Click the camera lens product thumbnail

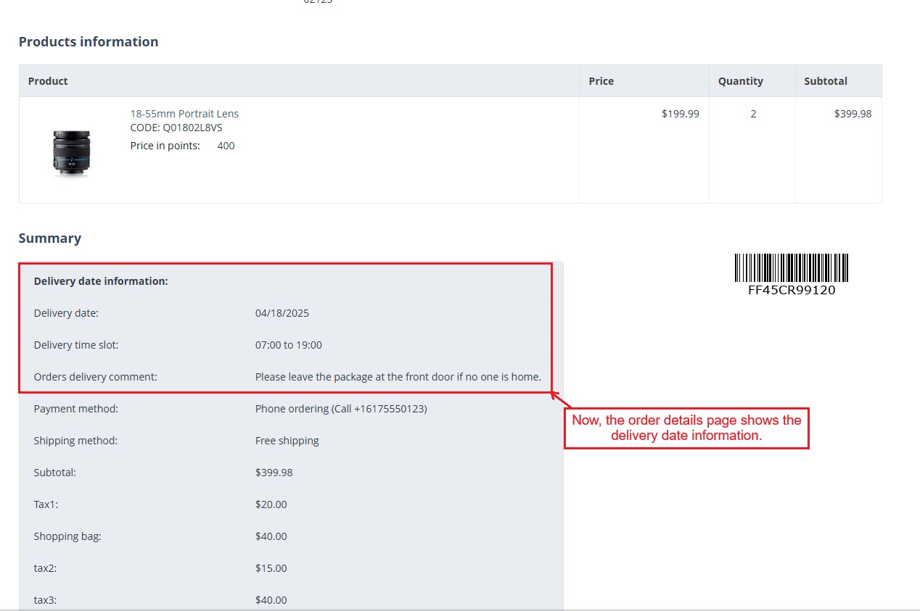(71, 152)
